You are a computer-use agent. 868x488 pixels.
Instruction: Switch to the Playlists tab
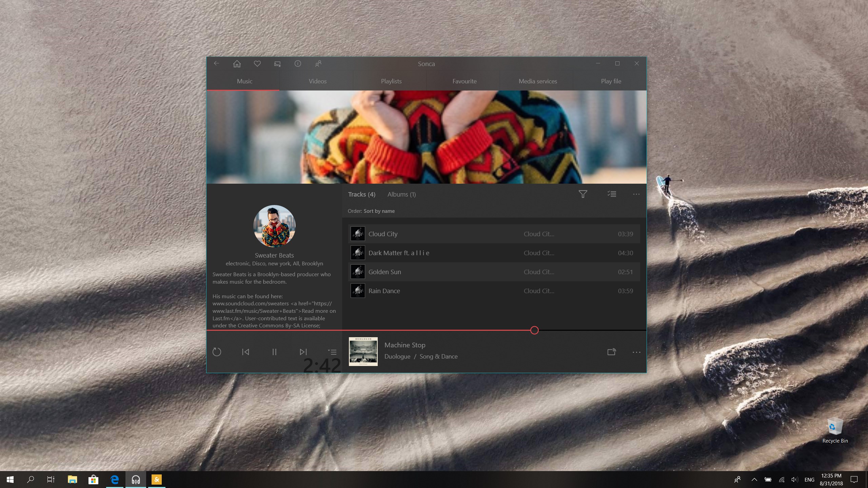point(391,81)
